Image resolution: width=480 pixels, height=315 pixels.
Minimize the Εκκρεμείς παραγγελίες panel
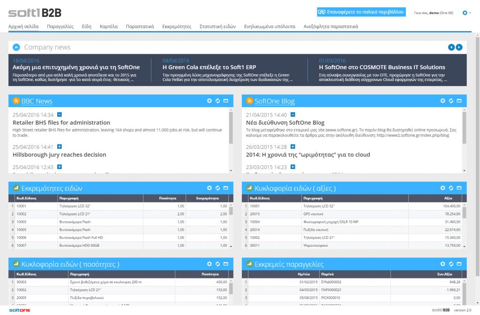click(x=459, y=264)
